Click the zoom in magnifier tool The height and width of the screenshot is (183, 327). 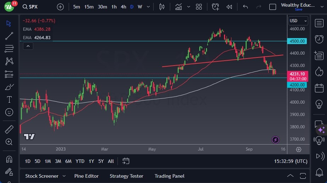(9, 142)
